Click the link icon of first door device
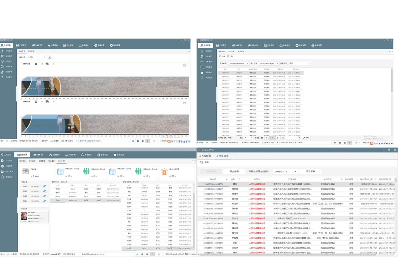Viewport: 401px width, 280px height. (x=44, y=186)
